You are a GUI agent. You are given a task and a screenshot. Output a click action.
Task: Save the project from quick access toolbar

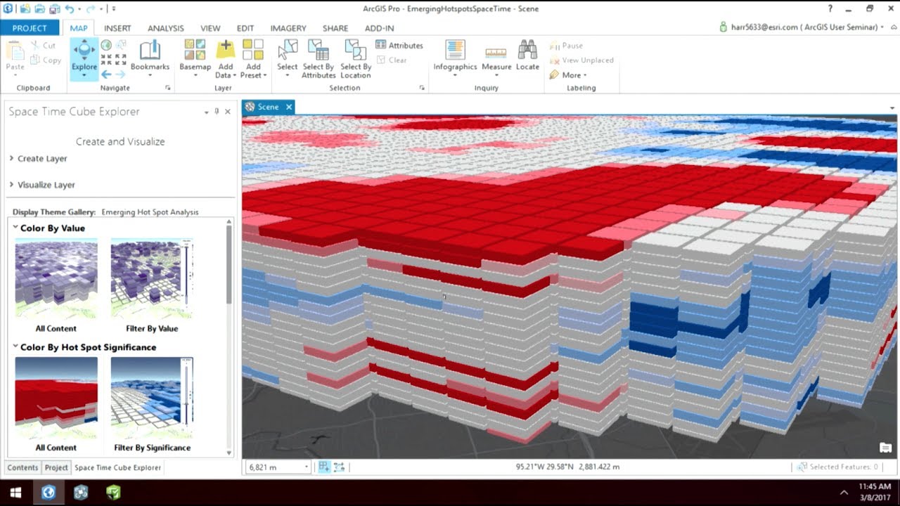tap(54, 8)
